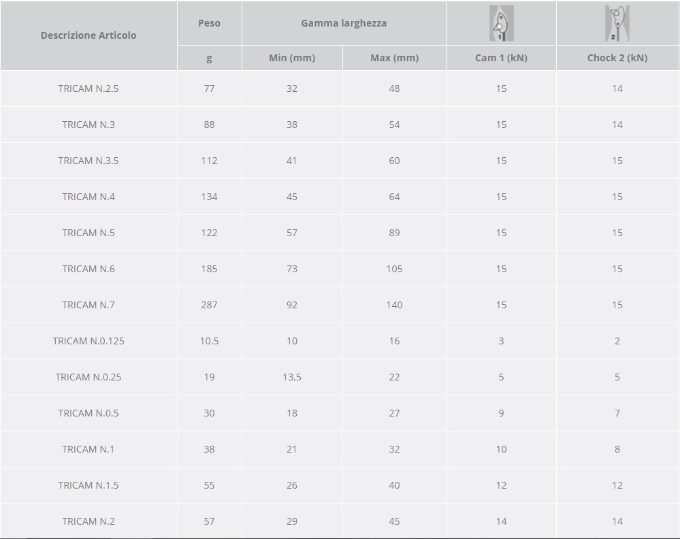This screenshot has width=680, height=539.
Task: Select the TRICAM N.1.5 row name
Action: [88, 485]
